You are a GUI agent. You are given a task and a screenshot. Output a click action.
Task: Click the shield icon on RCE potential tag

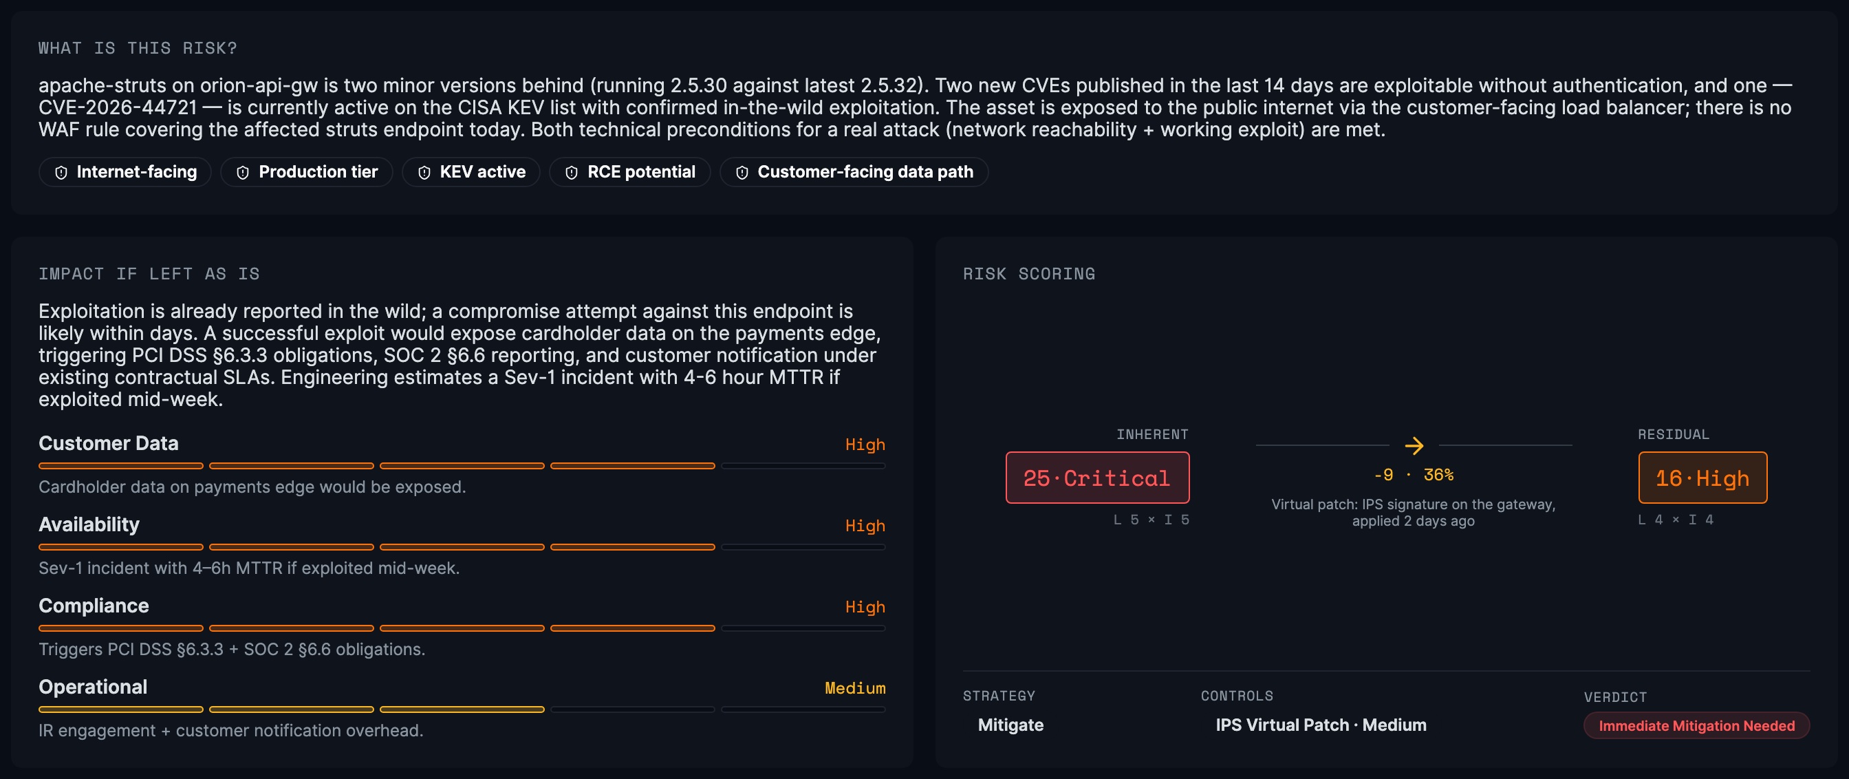572,172
